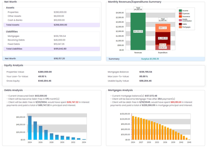Select the Total Assets row
This screenshot has width=207, height=147.
tap(52, 25)
